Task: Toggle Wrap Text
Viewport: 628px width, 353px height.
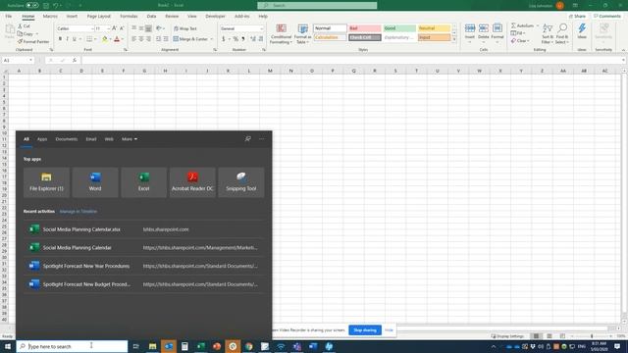Action: click(185, 28)
